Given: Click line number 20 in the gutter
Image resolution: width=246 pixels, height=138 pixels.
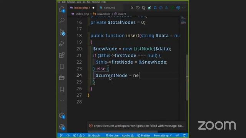Looking at the screenshot, I should [x=79, y=49].
